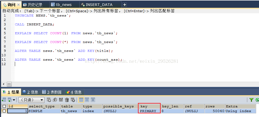
Task: Export result set as CSV icon
Action: [4, 100]
